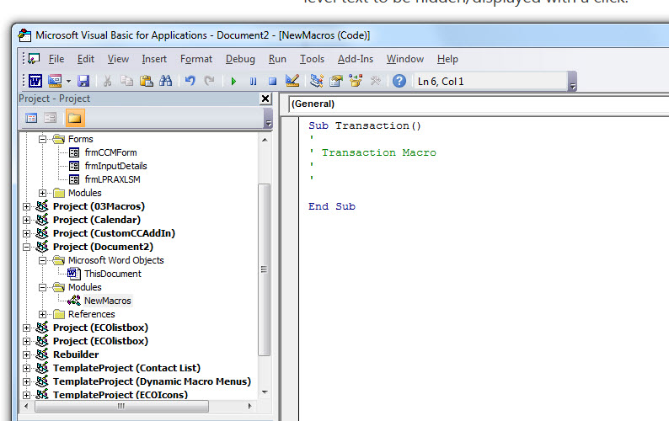The image size is (669, 421).
Task: Open Properties Window toolbar icon
Action: pos(336,81)
